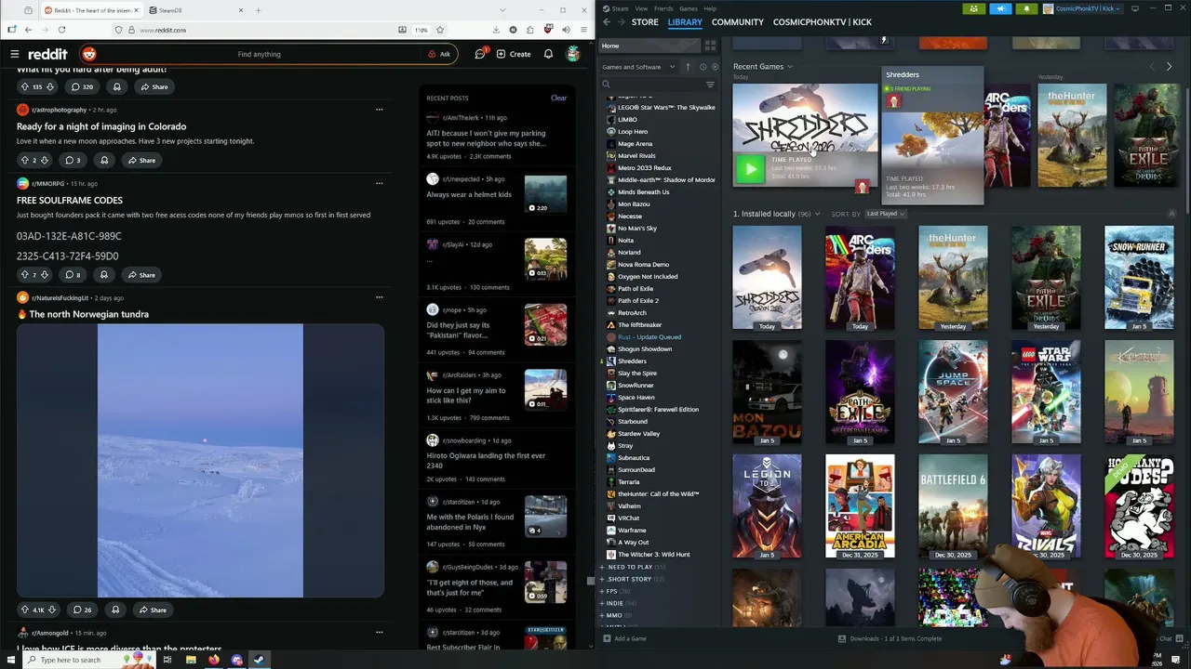Click Add a Game in Steam
Viewport: 1191px width, 669px height.
point(624,638)
